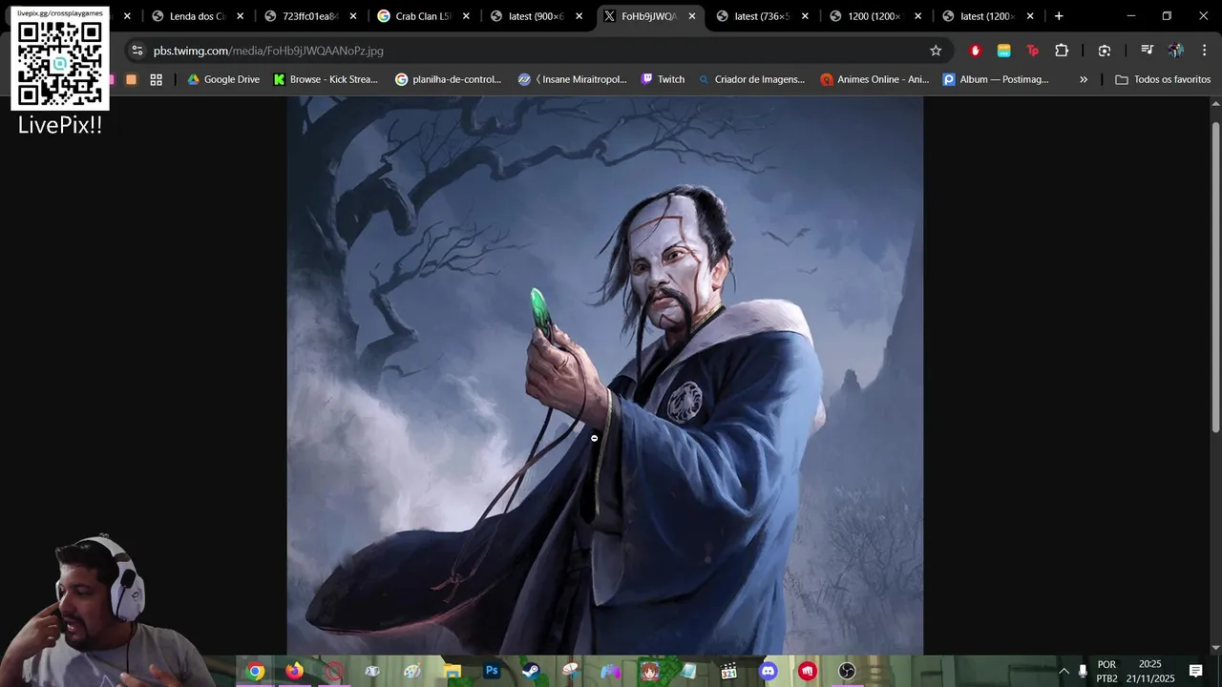Open the Twitch bookmark
The height and width of the screenshot is (687, 1222).
[x=663, y=79]
